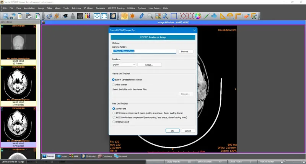306x164 pixels.
Task: Open dropdown arrow next to palettes icon
Action: pos(91,16)
